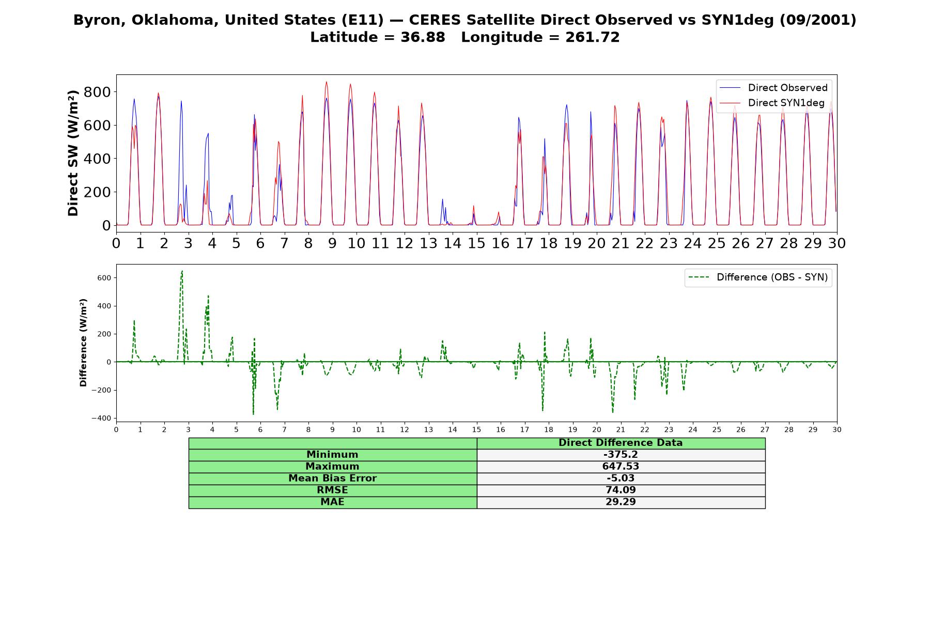Click the minimum value -375.2 cell

click(x=621, y=455)
